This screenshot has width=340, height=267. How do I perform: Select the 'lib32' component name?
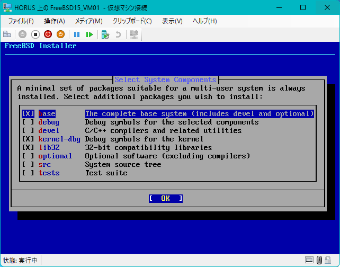[x=49, y=147]
